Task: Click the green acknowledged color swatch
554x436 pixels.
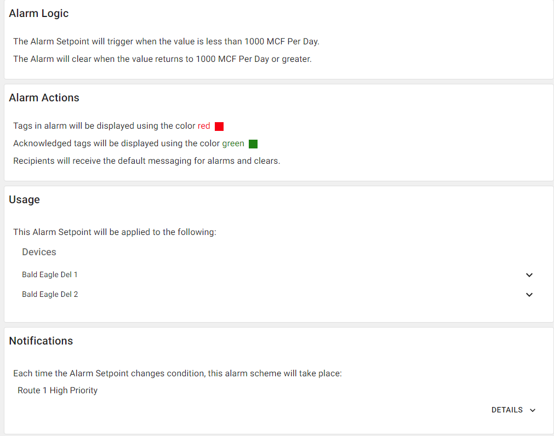Action: (253, 144)
